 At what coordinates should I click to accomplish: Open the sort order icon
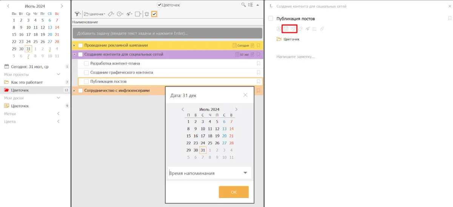pos(251,5)
